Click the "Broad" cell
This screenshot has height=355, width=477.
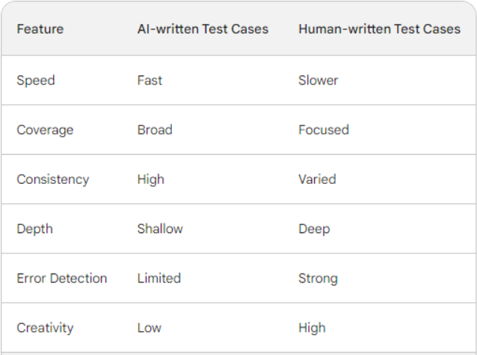click(155, 129)
